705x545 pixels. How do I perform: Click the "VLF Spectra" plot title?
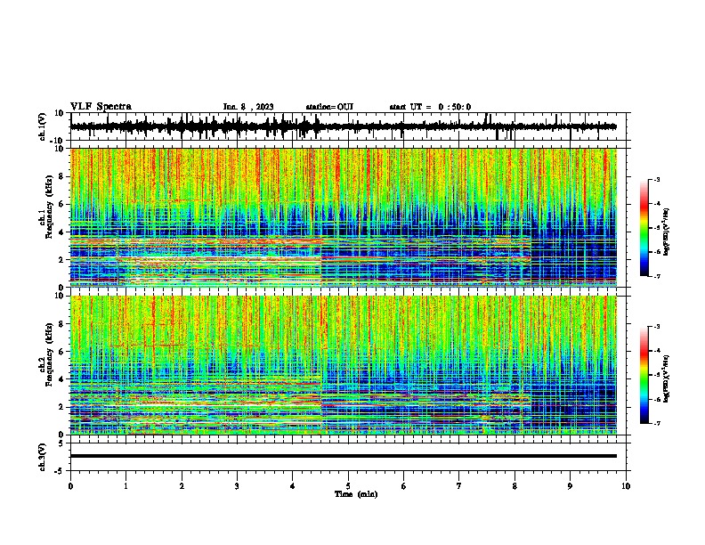tap(101, 107)
